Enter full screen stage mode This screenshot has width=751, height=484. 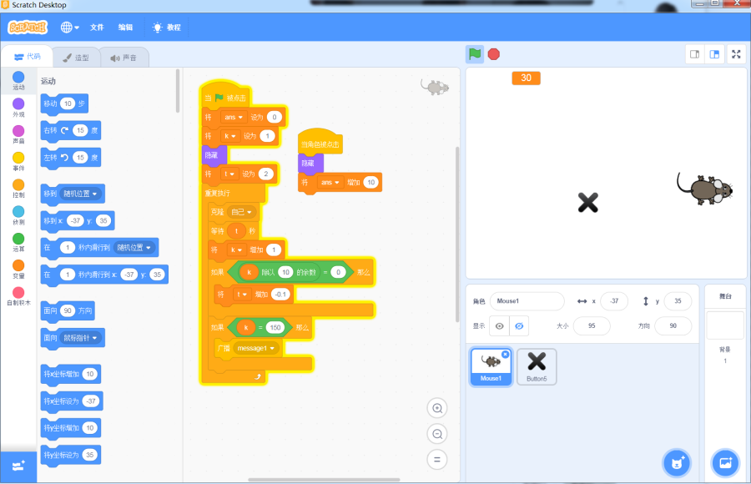736,54
